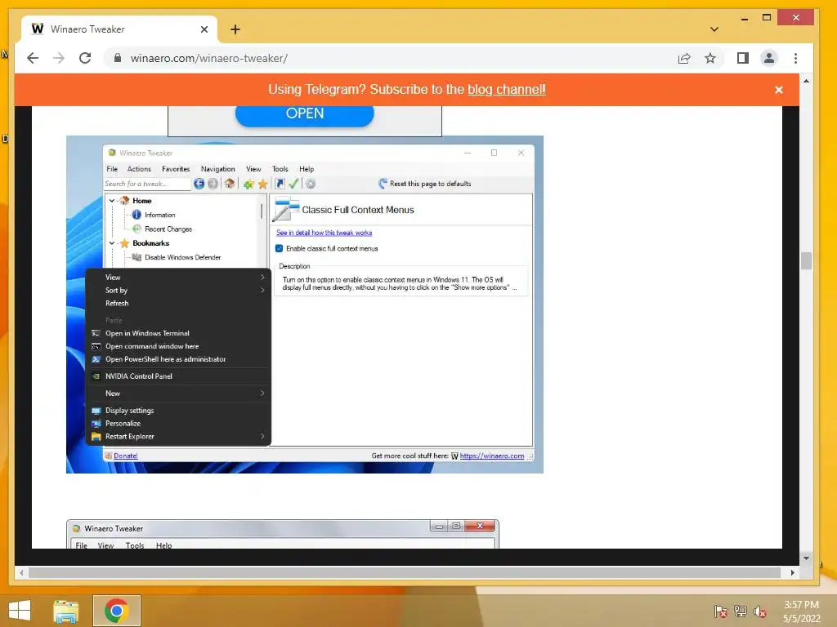Screen dimensions: 837x627
Task: Open 'See in detail how this tweak works'
Action: pos(324,233)
